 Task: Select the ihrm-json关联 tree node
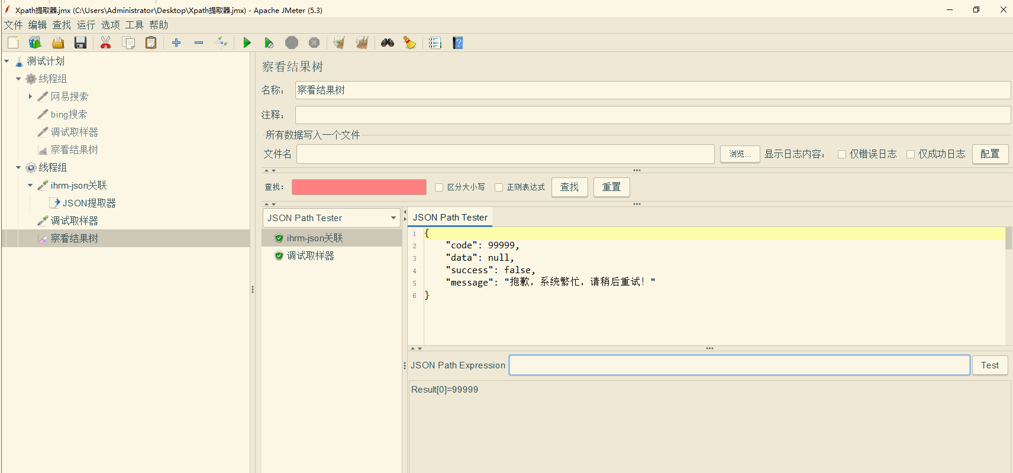click(79, 185)
